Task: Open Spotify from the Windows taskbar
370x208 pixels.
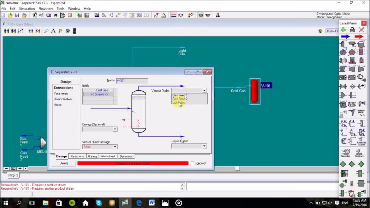Action: coord(72,203)
